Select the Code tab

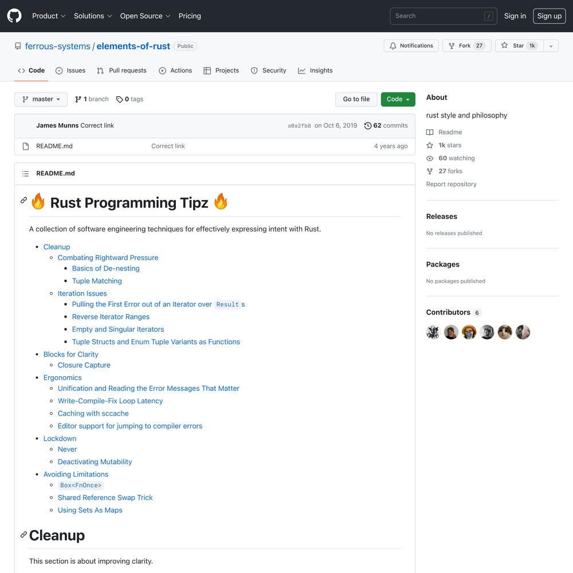(x=32, y=70)
